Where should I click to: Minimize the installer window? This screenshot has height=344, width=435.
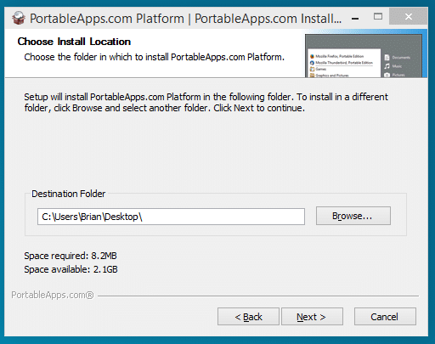[355, 18]
